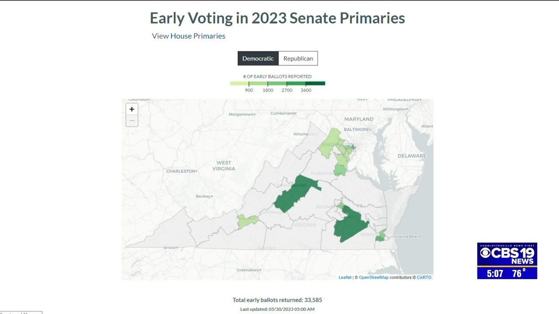Image resolution: width=559 pixels, height=314 pixels.
Task: Click the last updated timestamp text
Action: [277, 308]
